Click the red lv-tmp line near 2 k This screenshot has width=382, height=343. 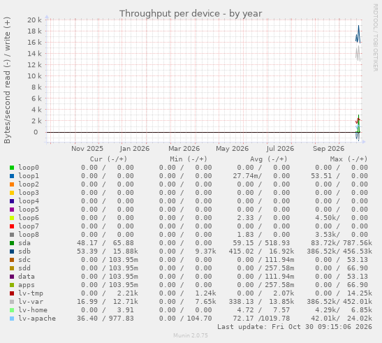[x=358, y=120]
